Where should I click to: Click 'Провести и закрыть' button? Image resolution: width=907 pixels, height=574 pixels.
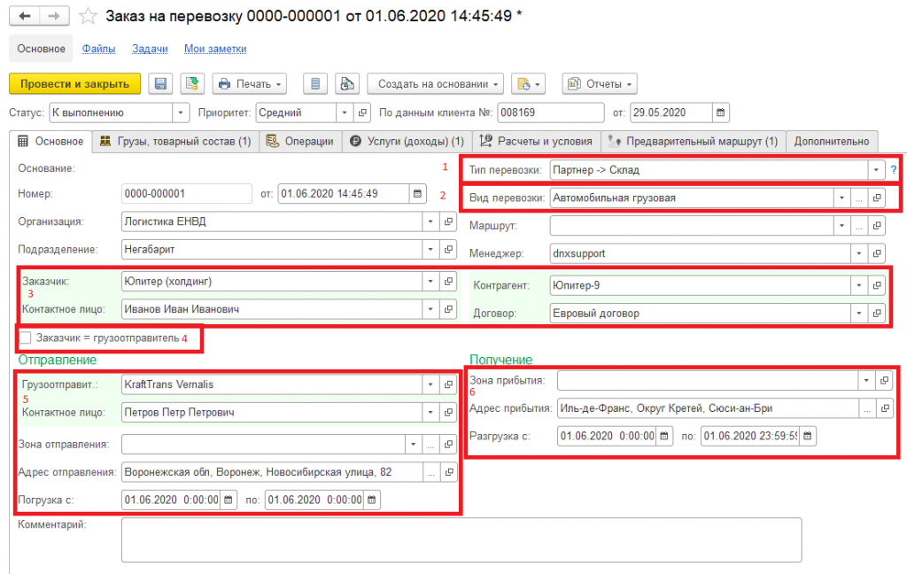[x=74, y=84]
